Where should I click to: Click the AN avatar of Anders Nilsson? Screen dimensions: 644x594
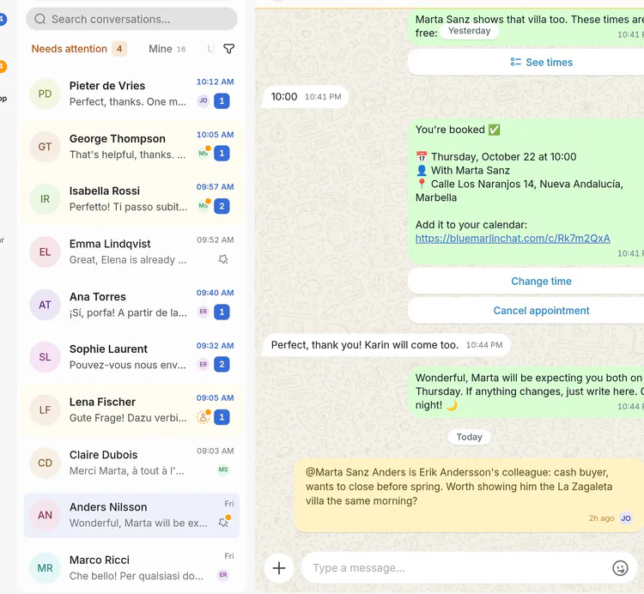pos(45,515)
